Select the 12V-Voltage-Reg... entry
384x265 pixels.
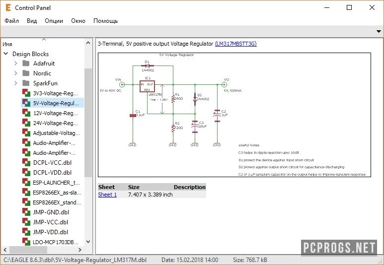click(x=56, y=113)
